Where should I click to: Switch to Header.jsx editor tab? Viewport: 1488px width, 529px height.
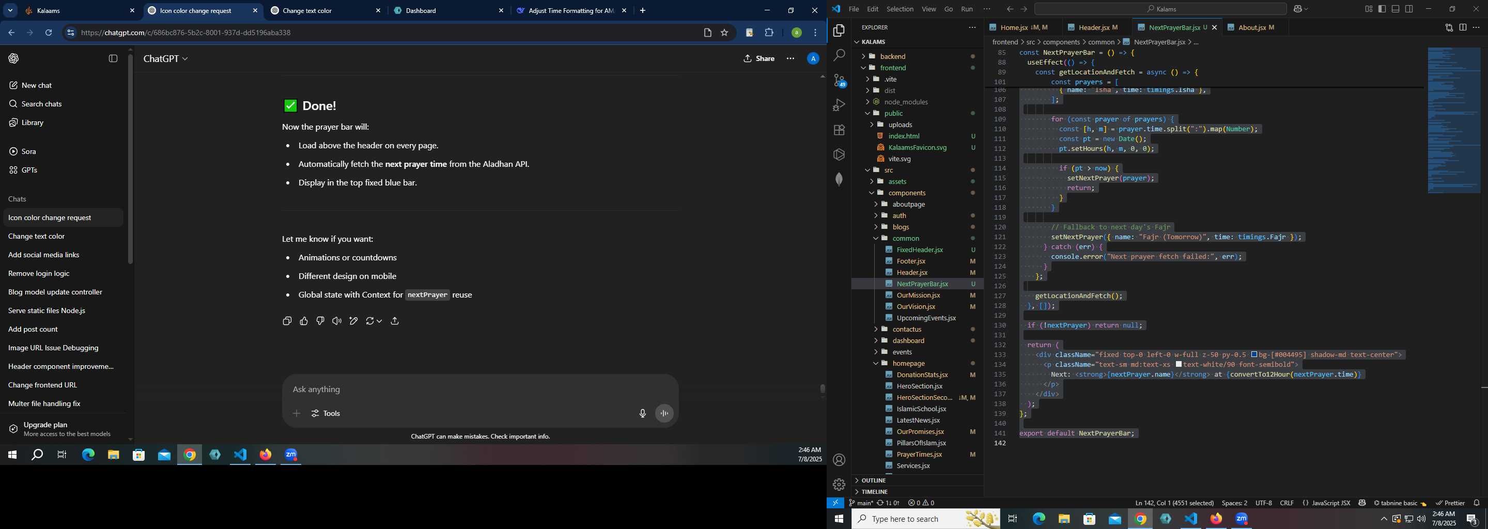pyautogui.click(x=1094, y=28)
